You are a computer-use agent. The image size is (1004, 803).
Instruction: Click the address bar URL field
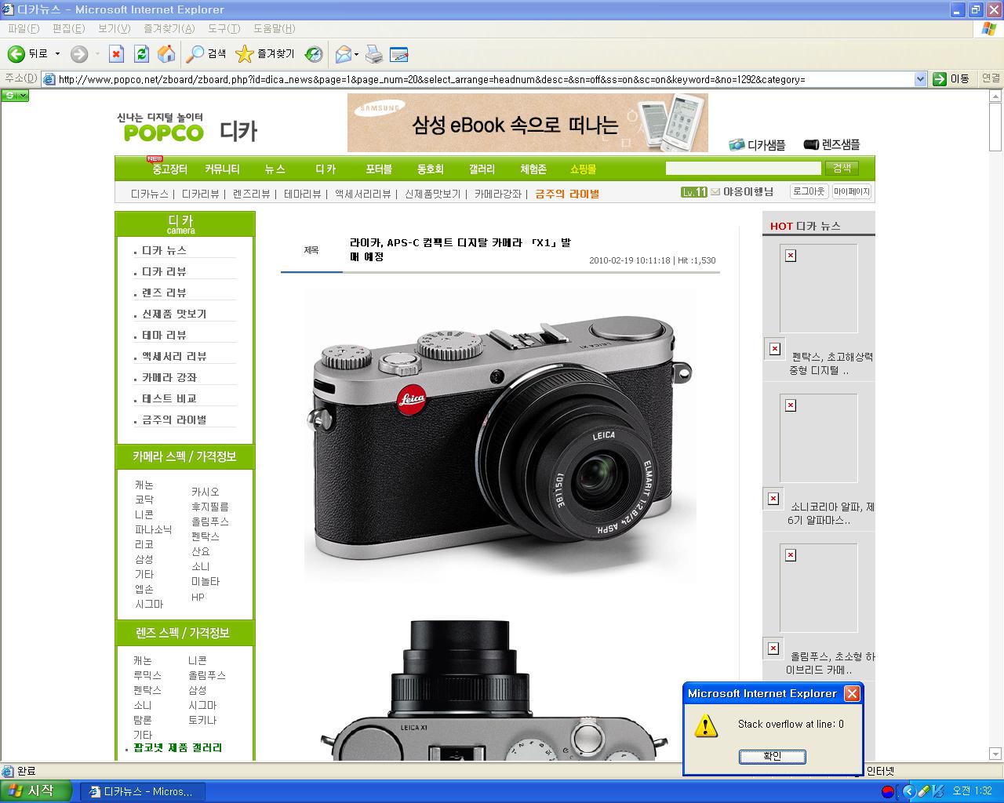click(x=485, y=79)
